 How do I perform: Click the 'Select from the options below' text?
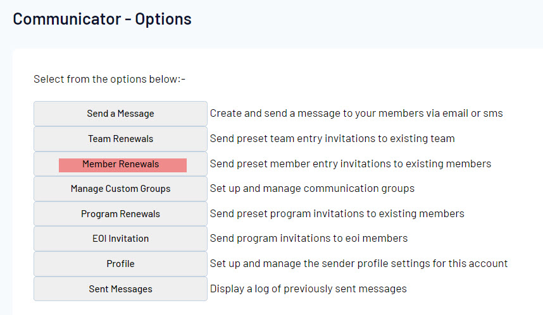click(x=109, y=80)
